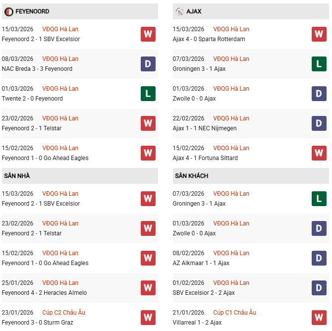Viewport: 332px width, 331px height.
Task: Open the AJAX team header
Action: [194, 11]
